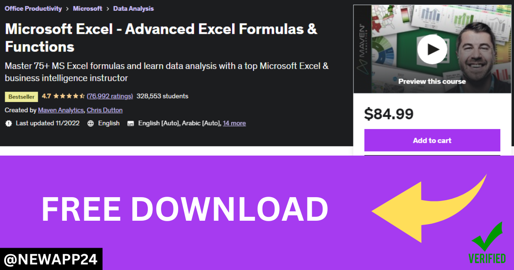Image resolution: width=514 pixels, height=270 pixels.
Task: Open the (76,992 ratings) link
Action: [x=110, y=96]
